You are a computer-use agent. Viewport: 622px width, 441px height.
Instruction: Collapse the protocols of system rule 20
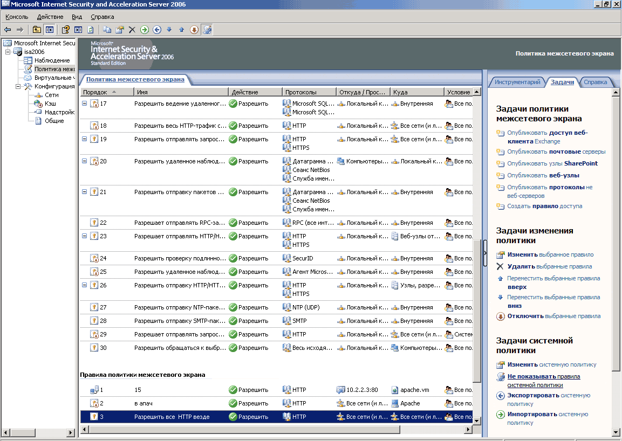click(85, 161)
